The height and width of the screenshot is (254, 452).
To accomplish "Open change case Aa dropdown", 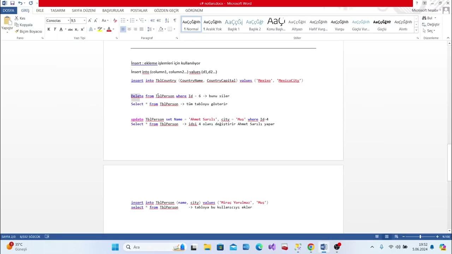I will tap(105, 20).
